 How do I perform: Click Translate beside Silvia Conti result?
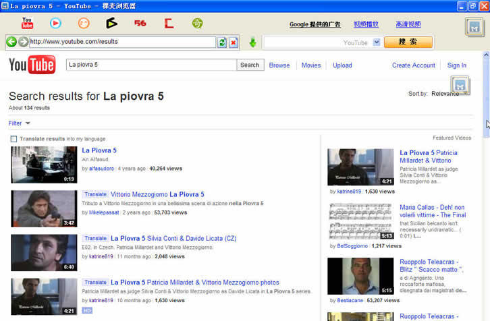point(95,239)
